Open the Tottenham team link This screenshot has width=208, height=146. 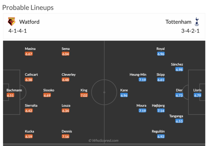click(178, 22)
